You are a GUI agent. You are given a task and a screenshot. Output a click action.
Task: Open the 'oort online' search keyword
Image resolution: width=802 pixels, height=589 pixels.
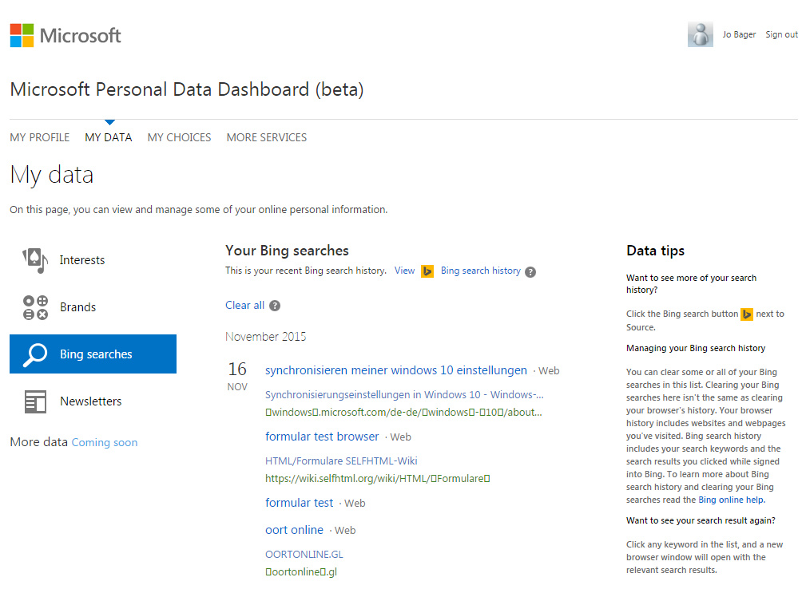(294, 530)
